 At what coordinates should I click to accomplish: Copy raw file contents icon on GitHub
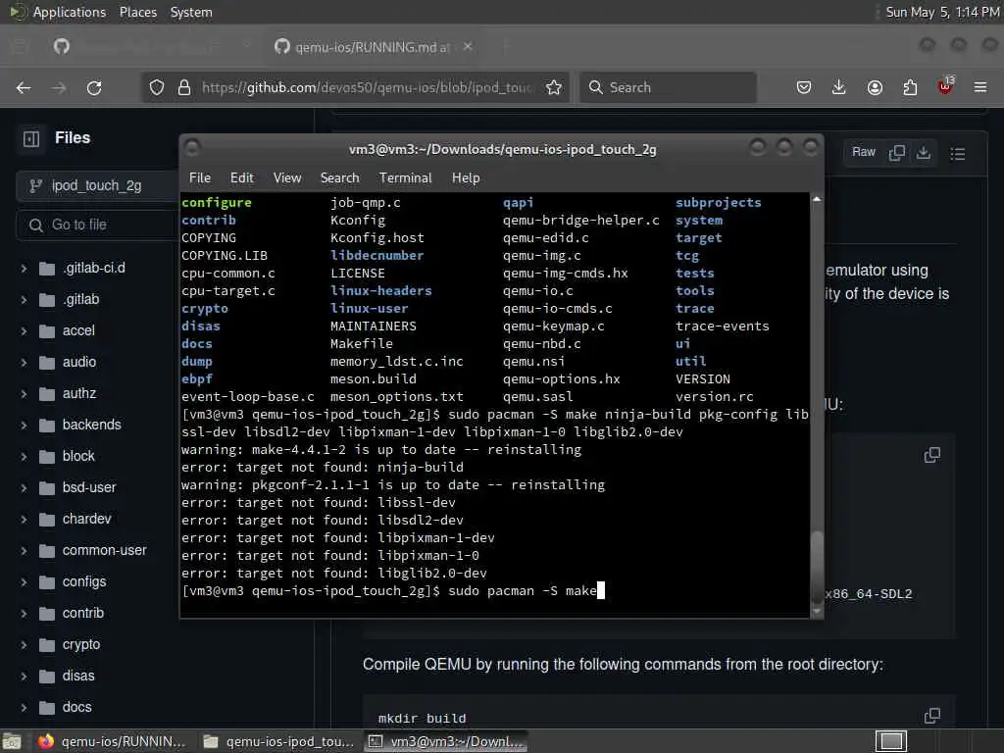click(x=897, y=152)
